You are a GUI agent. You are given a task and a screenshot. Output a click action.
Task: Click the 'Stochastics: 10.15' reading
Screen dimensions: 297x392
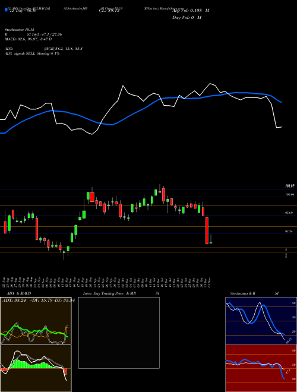click(x=19, y=30)
